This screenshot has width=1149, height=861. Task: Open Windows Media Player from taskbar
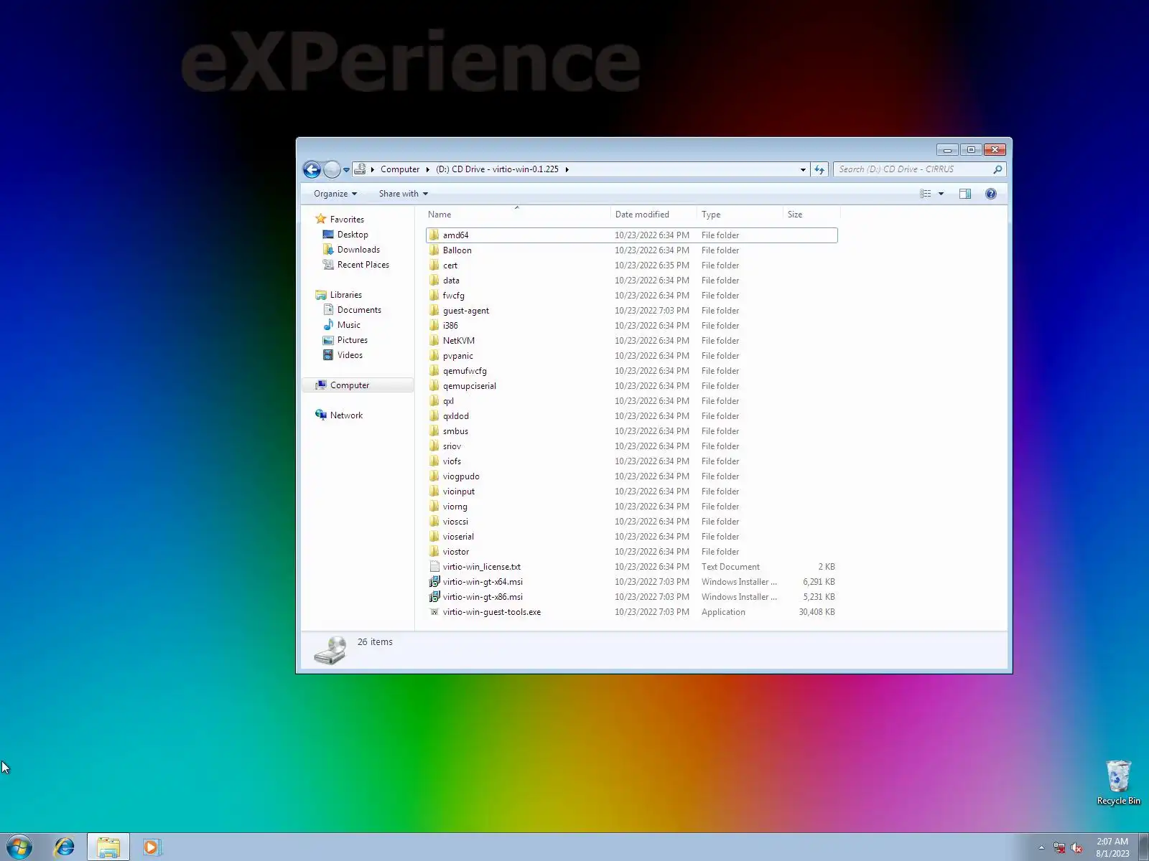152,847
